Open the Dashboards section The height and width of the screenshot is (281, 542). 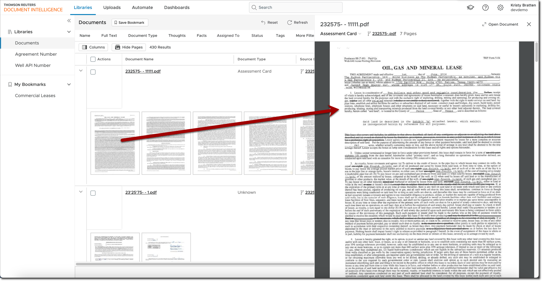pos(177,7)
